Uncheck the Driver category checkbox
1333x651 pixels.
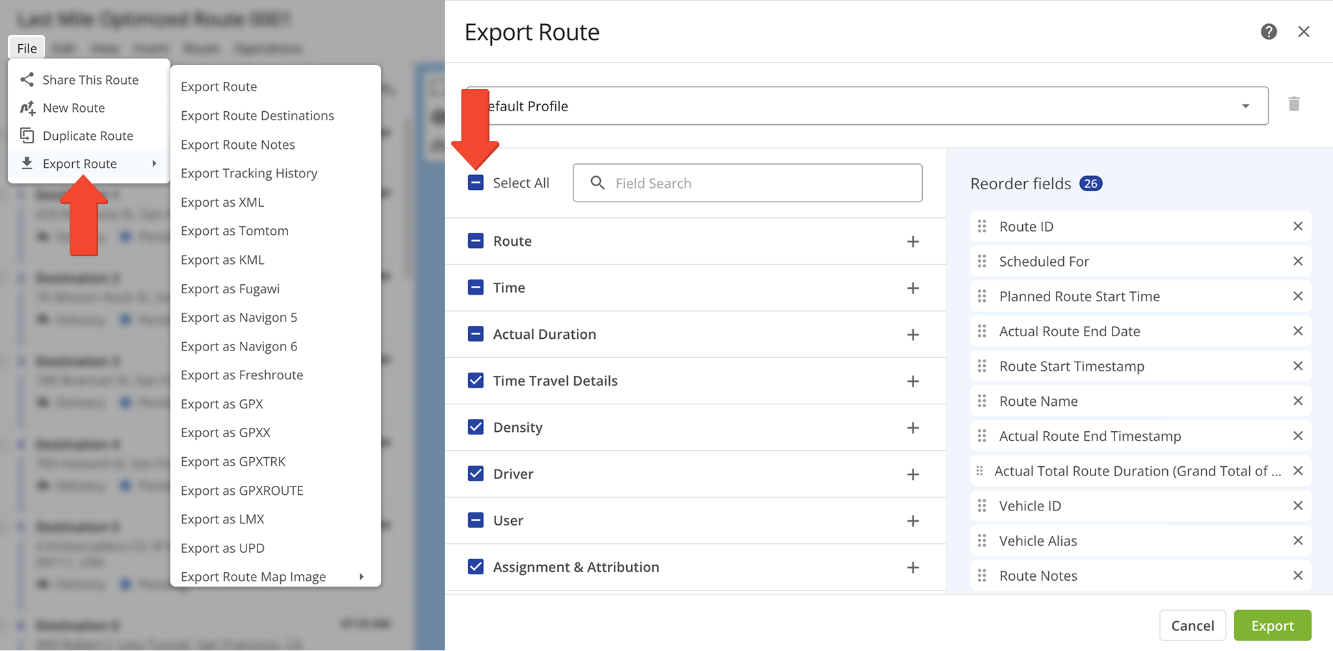pyautogui.click(x=476, y=474)
